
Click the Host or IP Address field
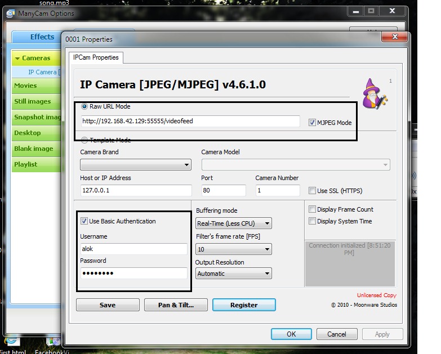click(136, 190)
